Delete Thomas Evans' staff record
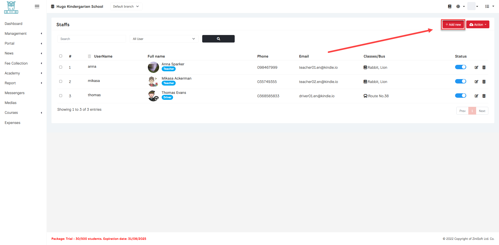499x245 pixels. tap(484, 96)
